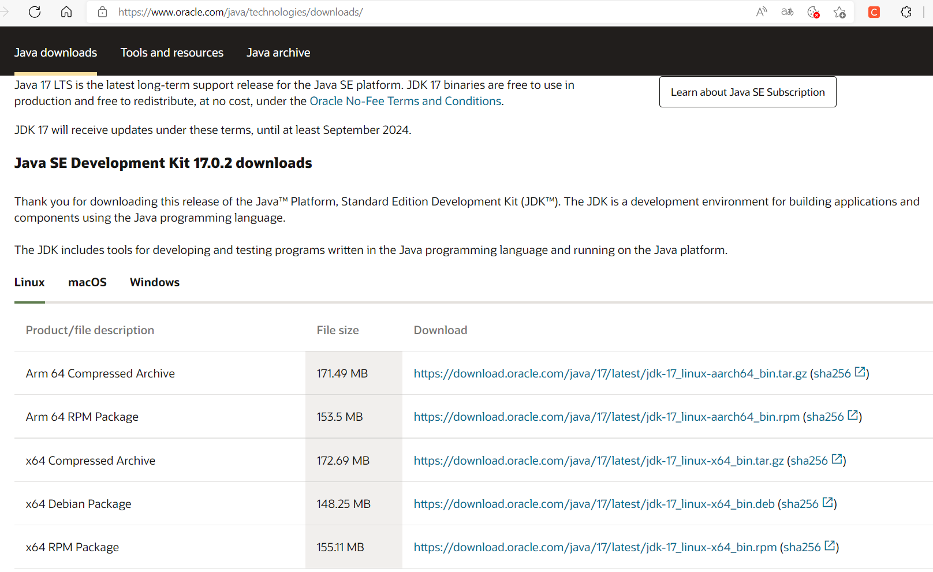
Task: Open Tools and resources menu item
Action: [172, 53]
